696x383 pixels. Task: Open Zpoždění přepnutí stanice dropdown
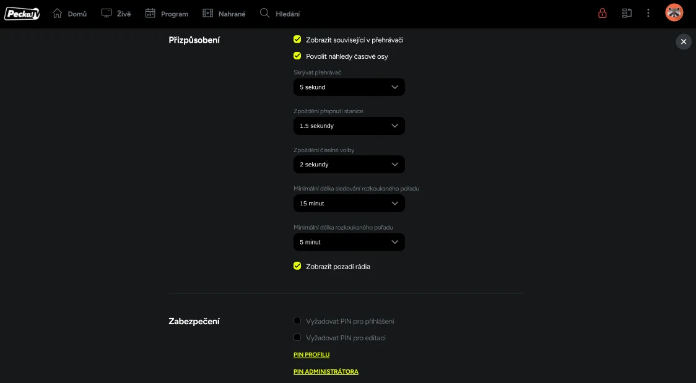pos(349,126)
